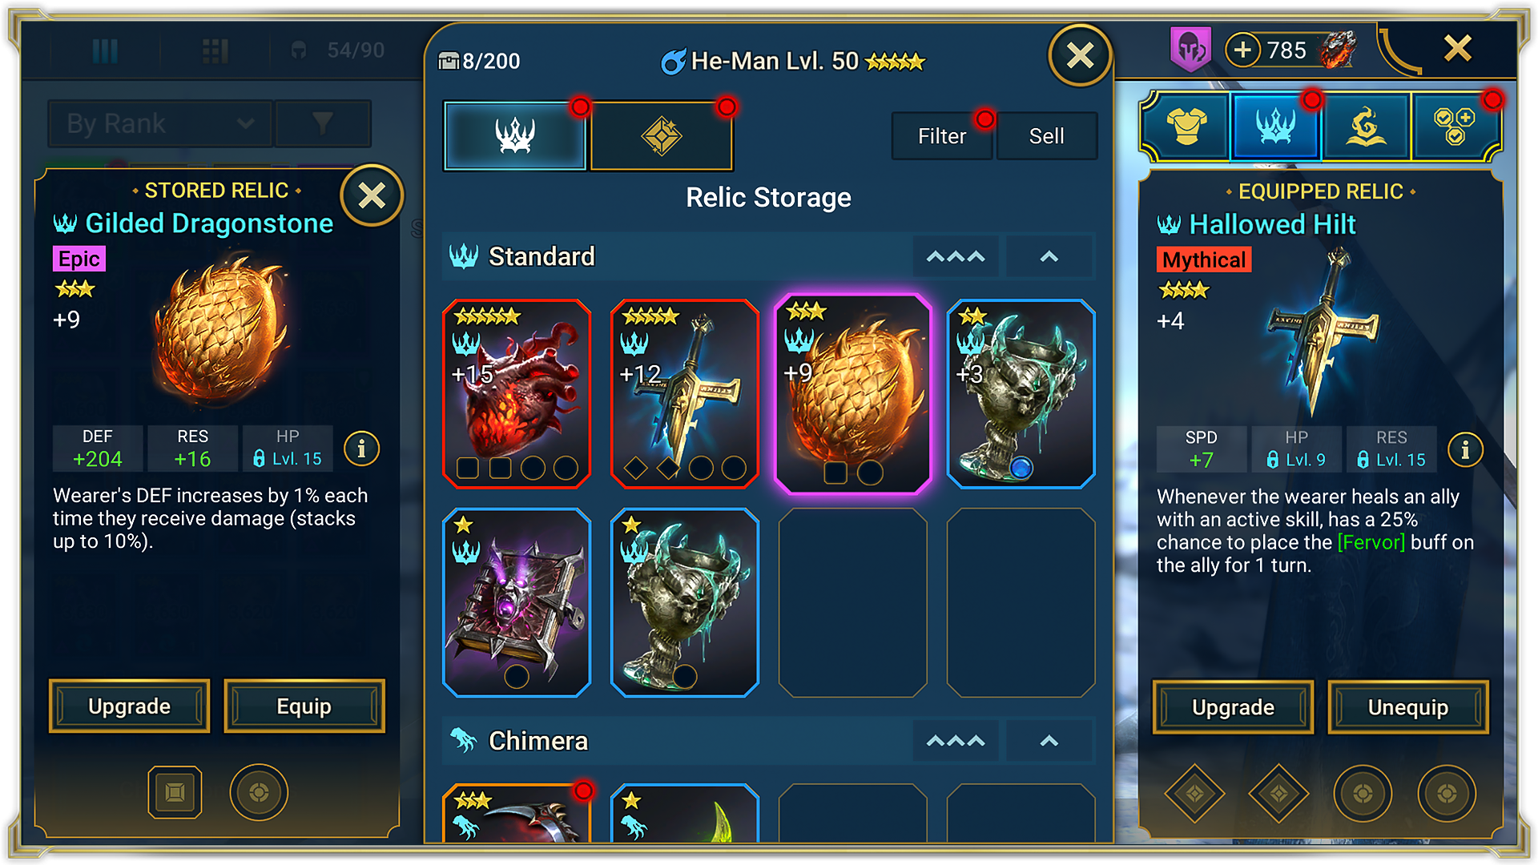
Task: Open the By Rank sort dropdown
Action: [x=160, y=123]
